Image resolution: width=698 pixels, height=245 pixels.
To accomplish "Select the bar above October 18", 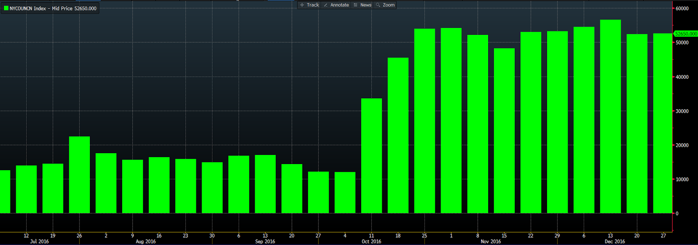I will coord(398,135).
